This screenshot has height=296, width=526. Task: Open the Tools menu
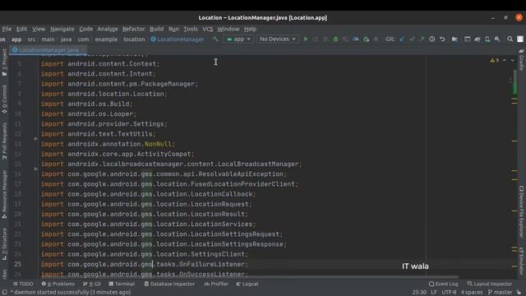190,29
